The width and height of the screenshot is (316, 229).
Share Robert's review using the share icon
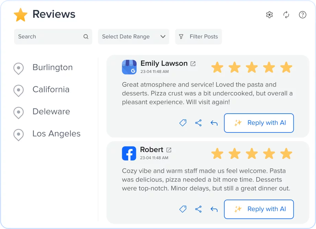(x=198, y=209)
